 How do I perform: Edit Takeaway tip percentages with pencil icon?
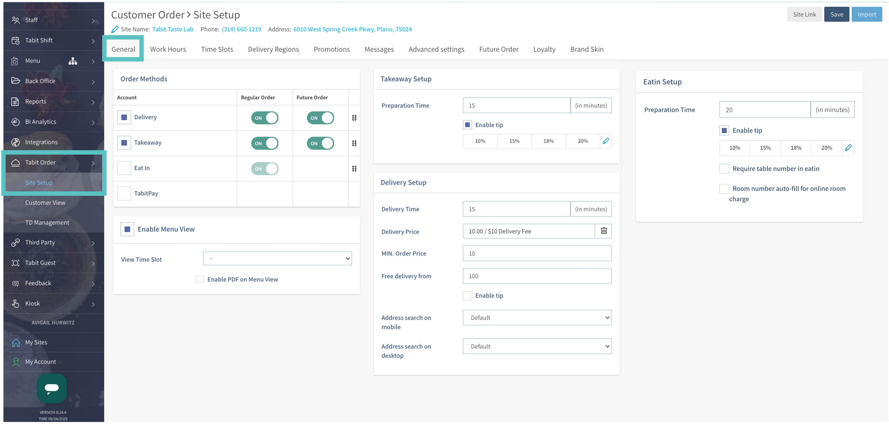tap(606, 141)
